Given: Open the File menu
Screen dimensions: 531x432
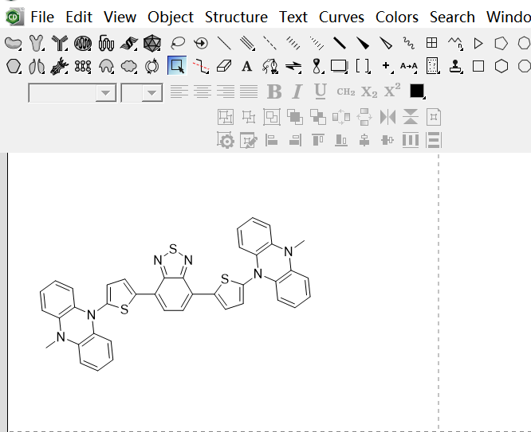Looking at the screenshot, I should 42,17.
